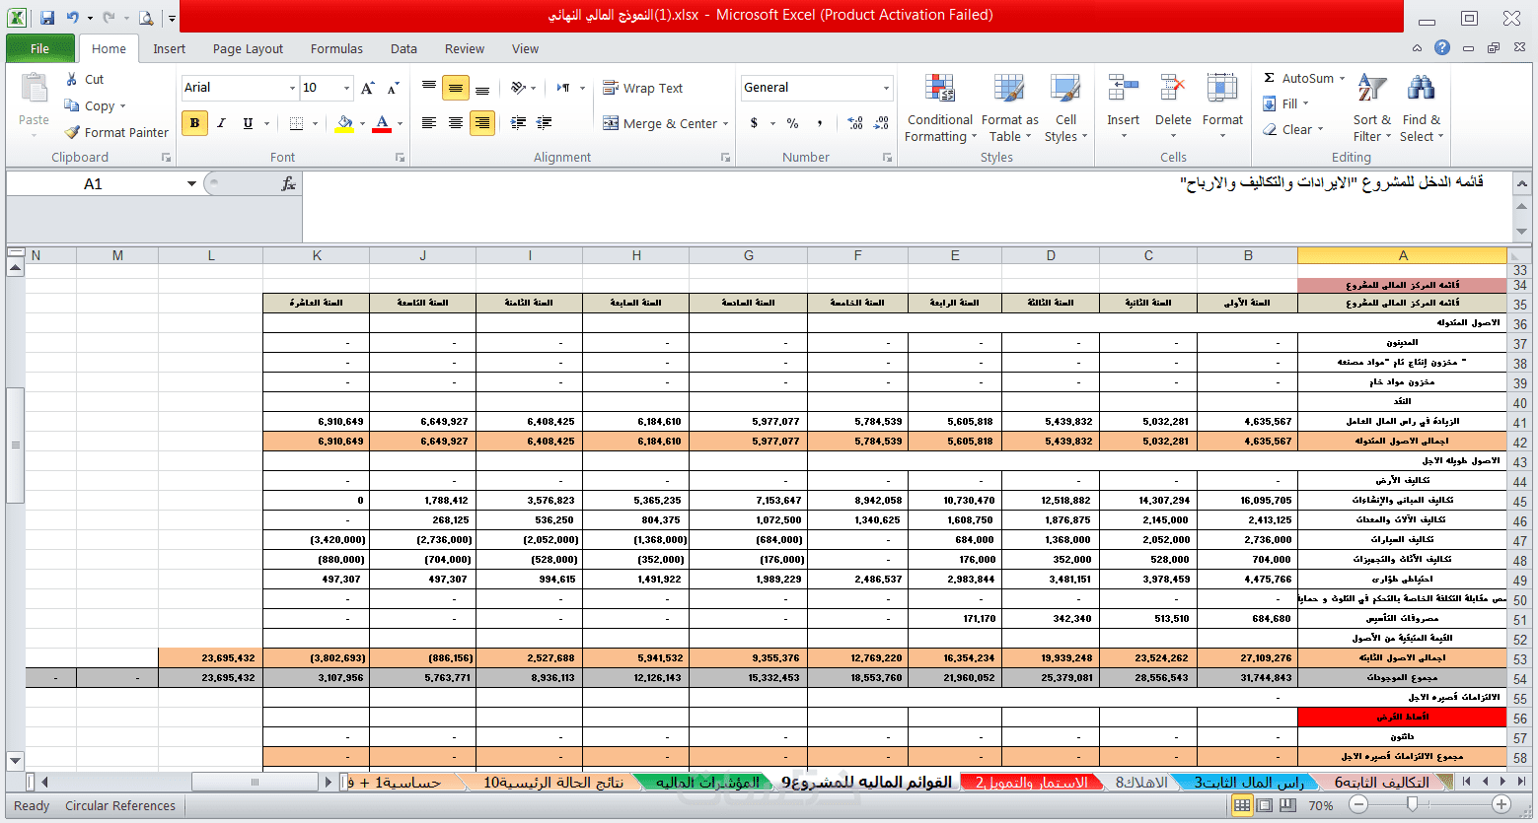
Task: Click the Save icon in quick access toolbar
Action: (x=47, y=18)
